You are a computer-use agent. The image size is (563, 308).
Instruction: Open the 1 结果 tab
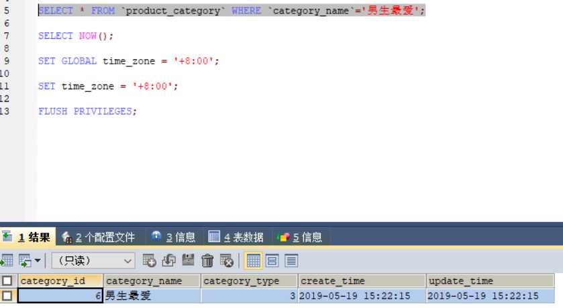(28, 237)
